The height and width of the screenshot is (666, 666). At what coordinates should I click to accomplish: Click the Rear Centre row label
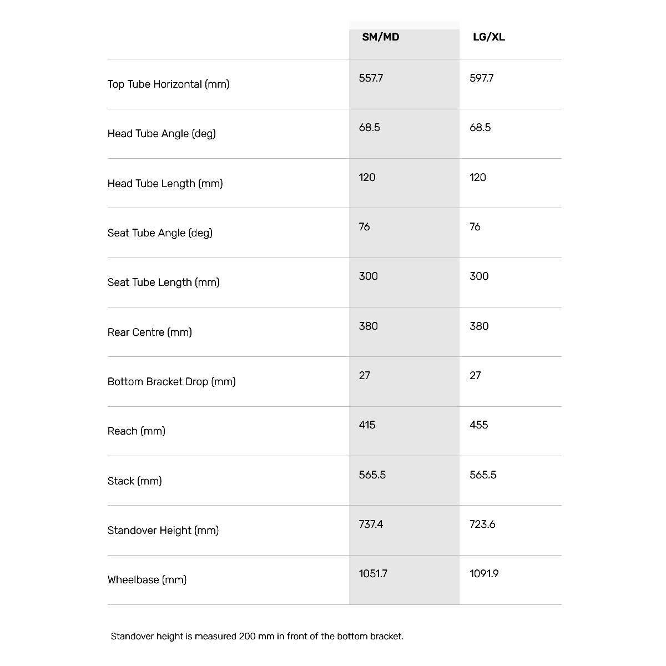point(149,332)
